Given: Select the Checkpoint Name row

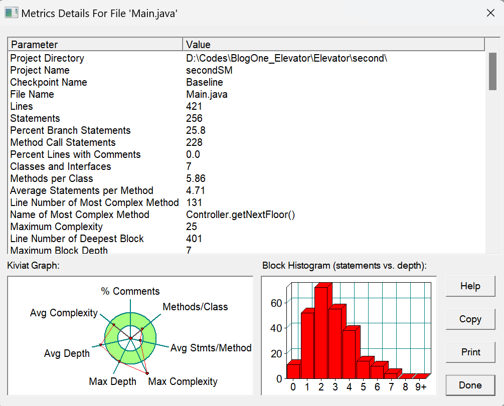Looking at the screenshot, I should click(246, 82).
